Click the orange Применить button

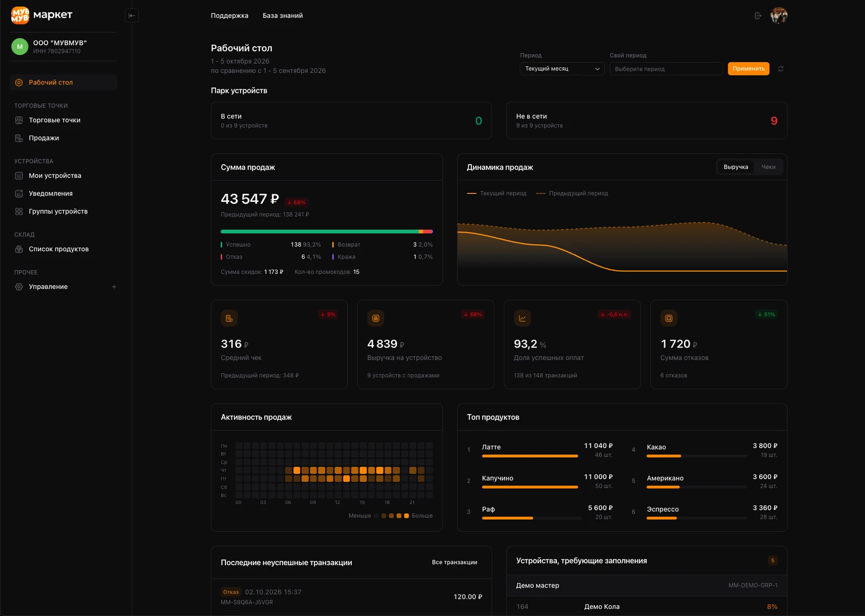pyautogui.click(x=748, y=69)
